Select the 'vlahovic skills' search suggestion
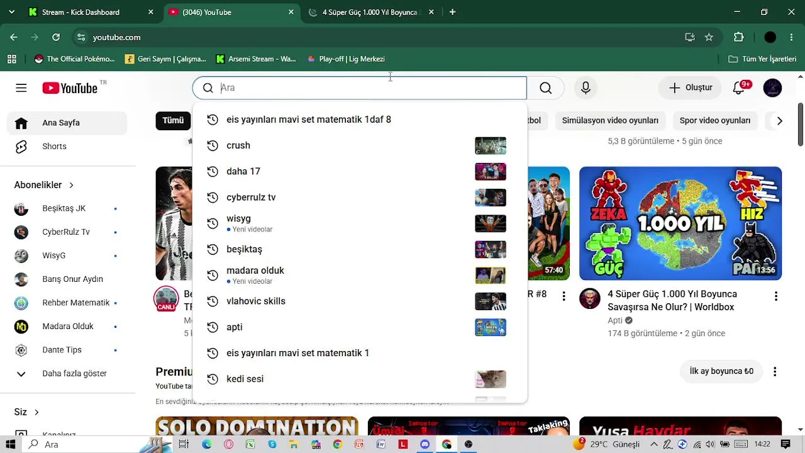This screenshot has width=805, height=453. tap(360, 301)
